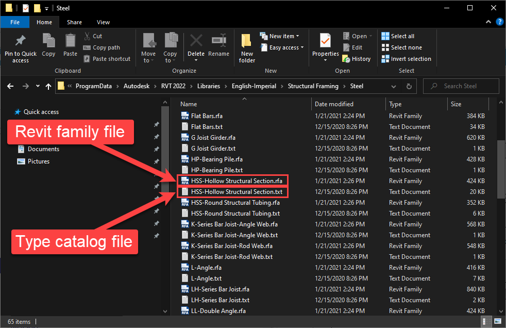
Task: Open the New item dropdown
Action: [x=280, y=36]
